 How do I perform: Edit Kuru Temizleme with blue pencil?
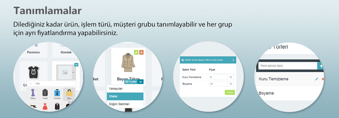[x=316, y=79]
